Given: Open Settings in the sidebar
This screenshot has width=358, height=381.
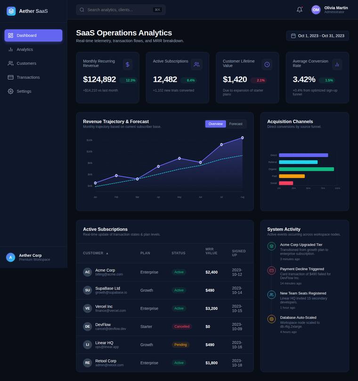Looking at the screenshot, I should (33, 91).
